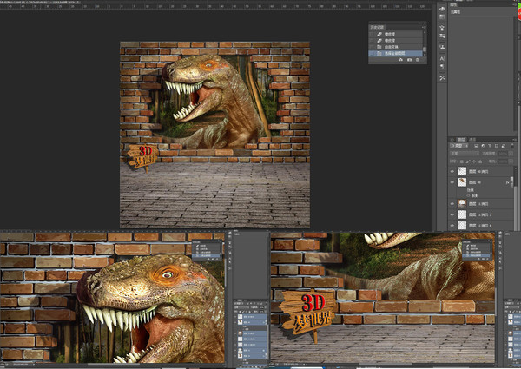
Task: Select thumbnail of layer 图层 11 拷贝 3
Action: coord(462,214)
